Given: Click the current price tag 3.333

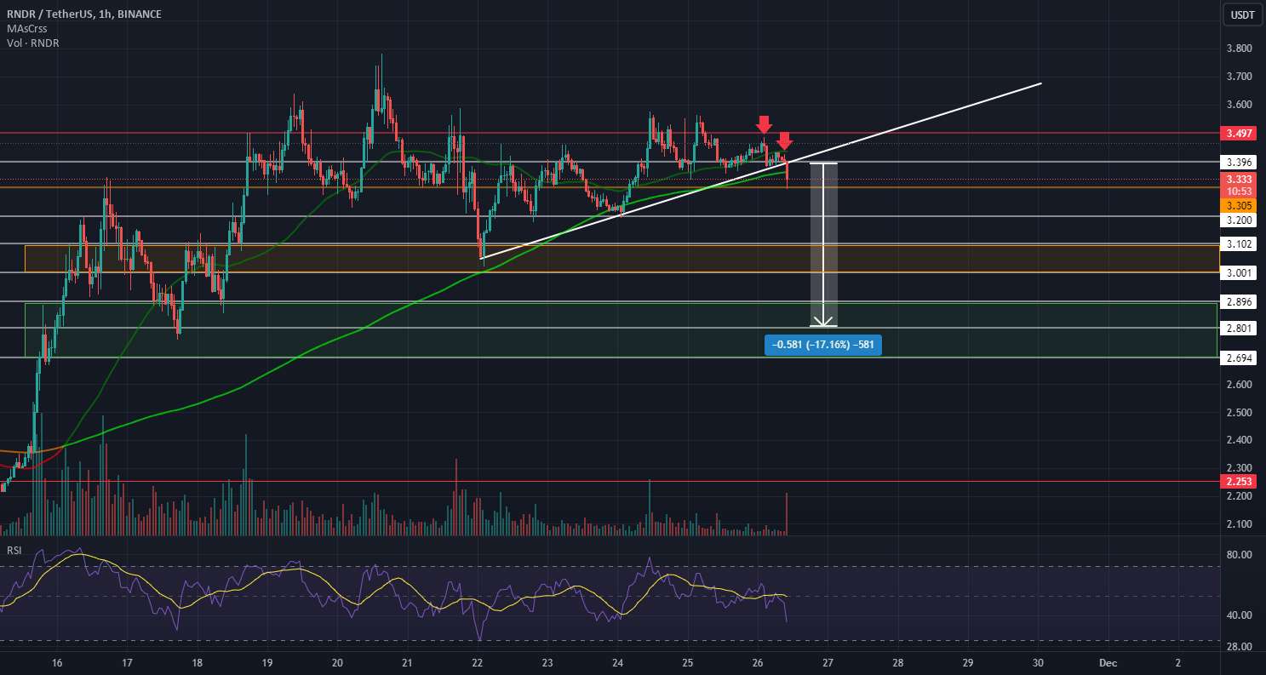Looking at the screenshot, I should 1240,180.
